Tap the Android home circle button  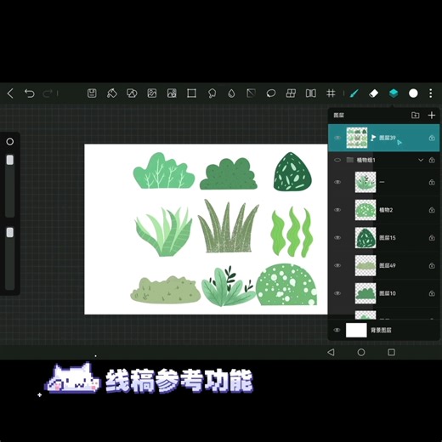(x=361, y=352)
